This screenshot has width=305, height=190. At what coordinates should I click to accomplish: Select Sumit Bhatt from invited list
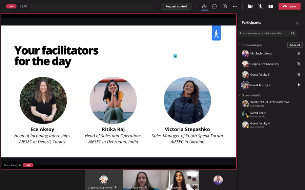pos(258,113)
